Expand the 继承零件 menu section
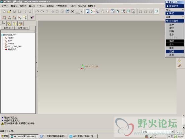Viewport: 185px width, 139px height. [175, 6]
